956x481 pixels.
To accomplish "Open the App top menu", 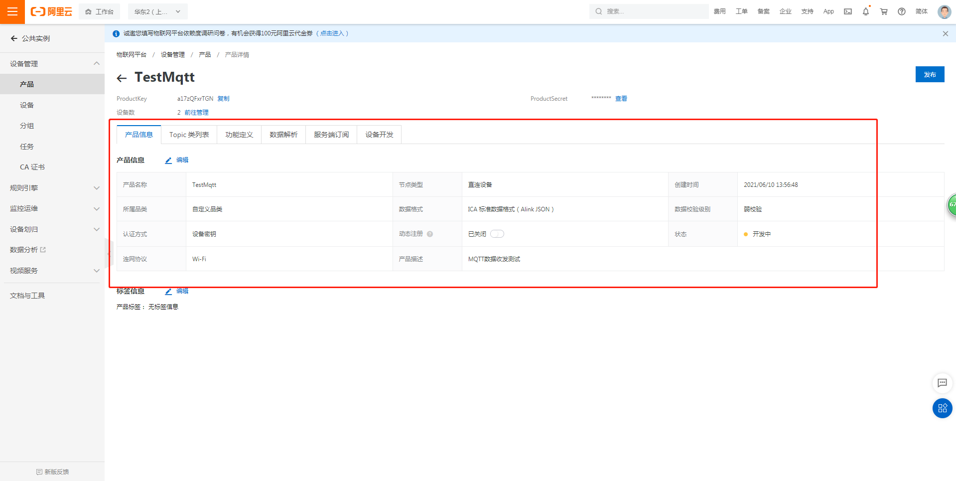I will point(828,11).
